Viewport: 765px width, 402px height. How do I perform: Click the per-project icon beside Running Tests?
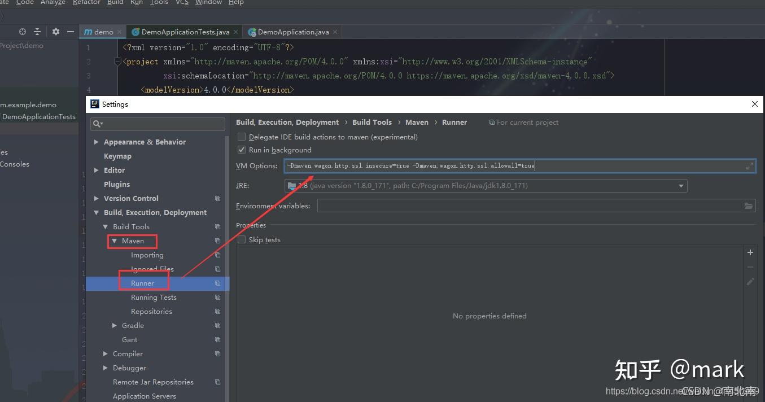point(217,298)
